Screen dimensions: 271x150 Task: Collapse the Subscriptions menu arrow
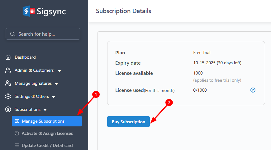pos(45,110)
